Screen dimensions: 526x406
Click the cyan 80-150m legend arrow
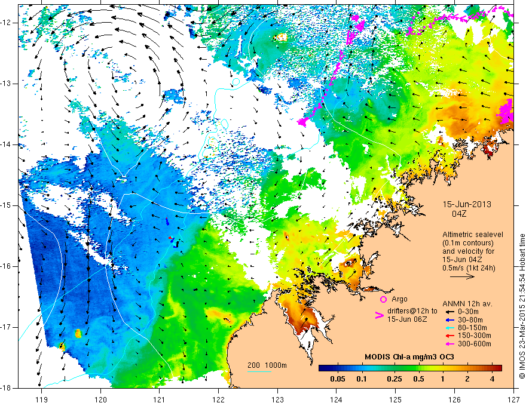pyautogui.click(x=450, y=328)
